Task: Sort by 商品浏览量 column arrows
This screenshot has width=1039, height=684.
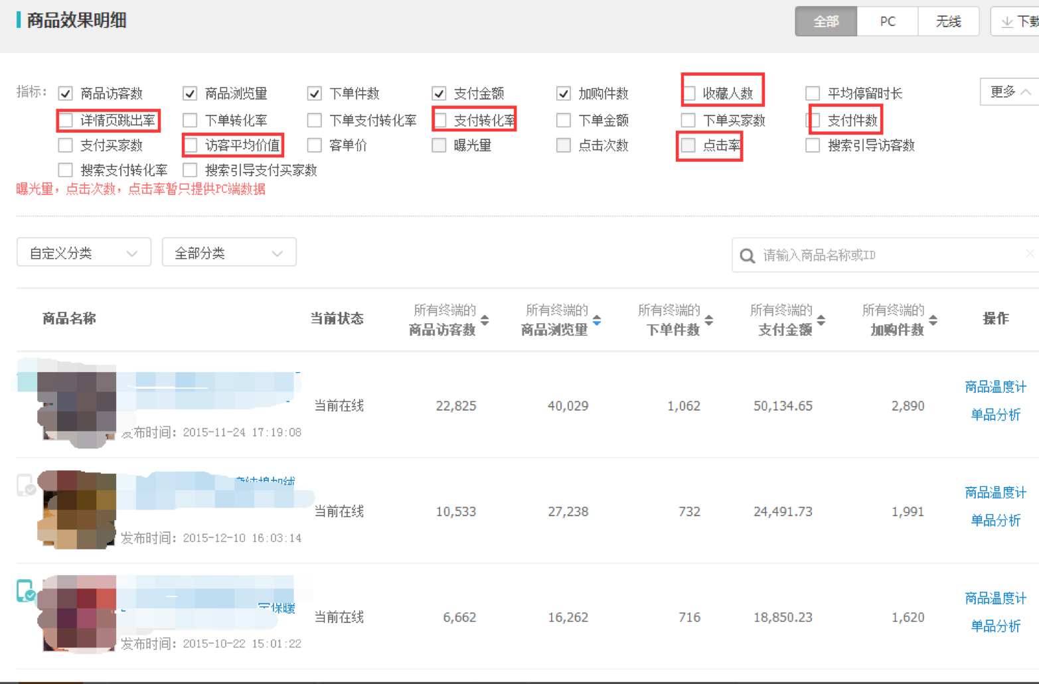Action: [597, 320]
